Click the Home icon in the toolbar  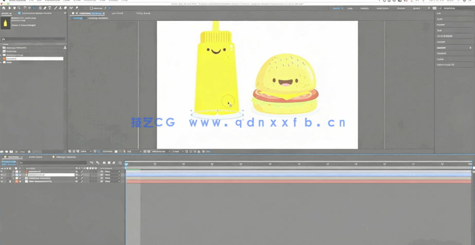point(4,8)
